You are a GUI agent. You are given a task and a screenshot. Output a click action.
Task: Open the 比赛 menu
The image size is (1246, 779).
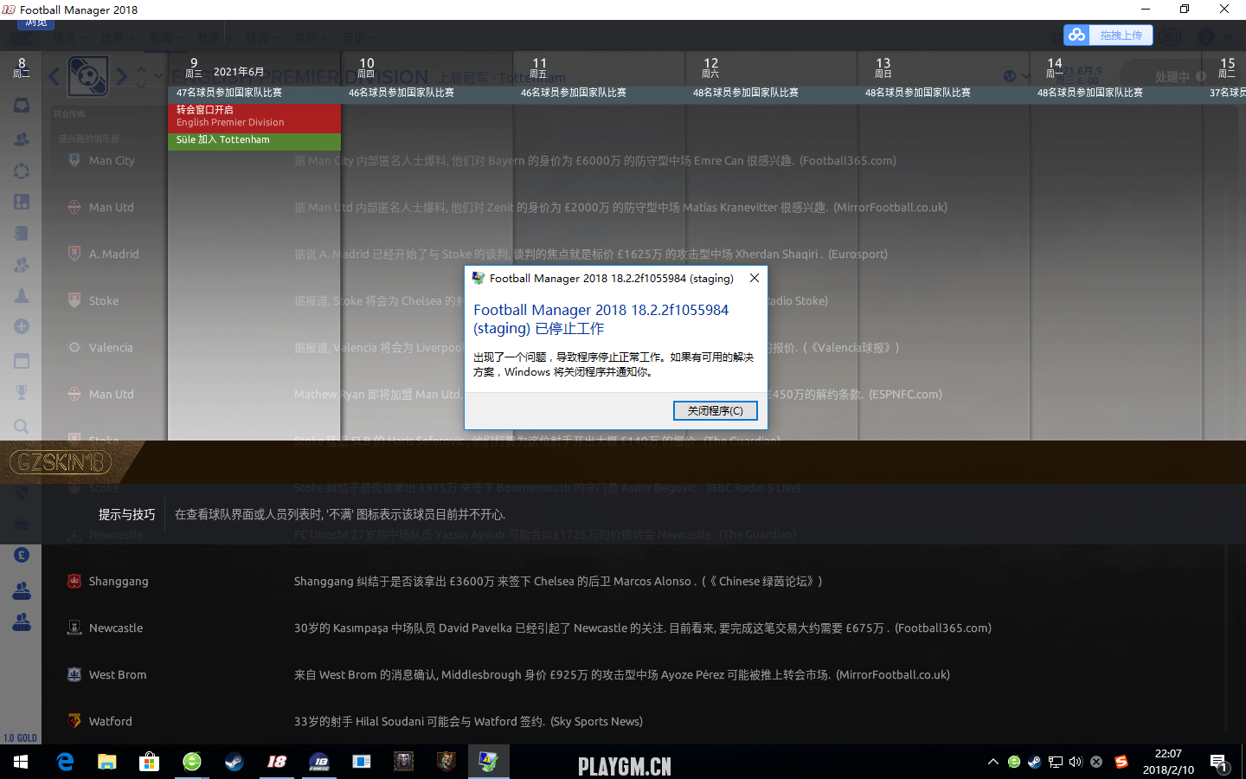[118, 38]
